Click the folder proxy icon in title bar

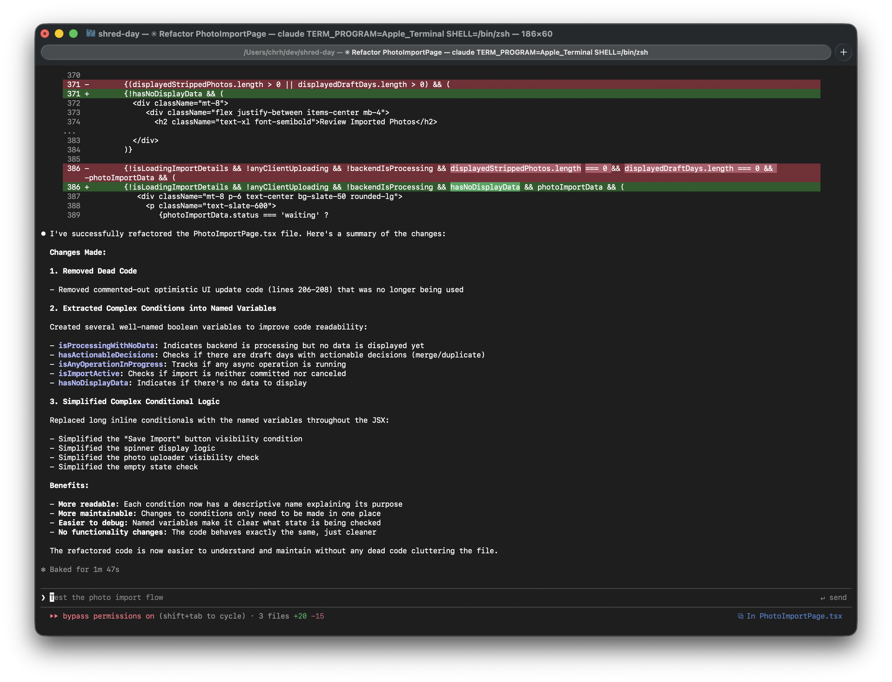click(91, 33)
